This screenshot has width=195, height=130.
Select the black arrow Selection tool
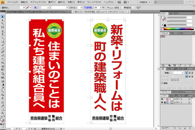click(x=3, y=17)
